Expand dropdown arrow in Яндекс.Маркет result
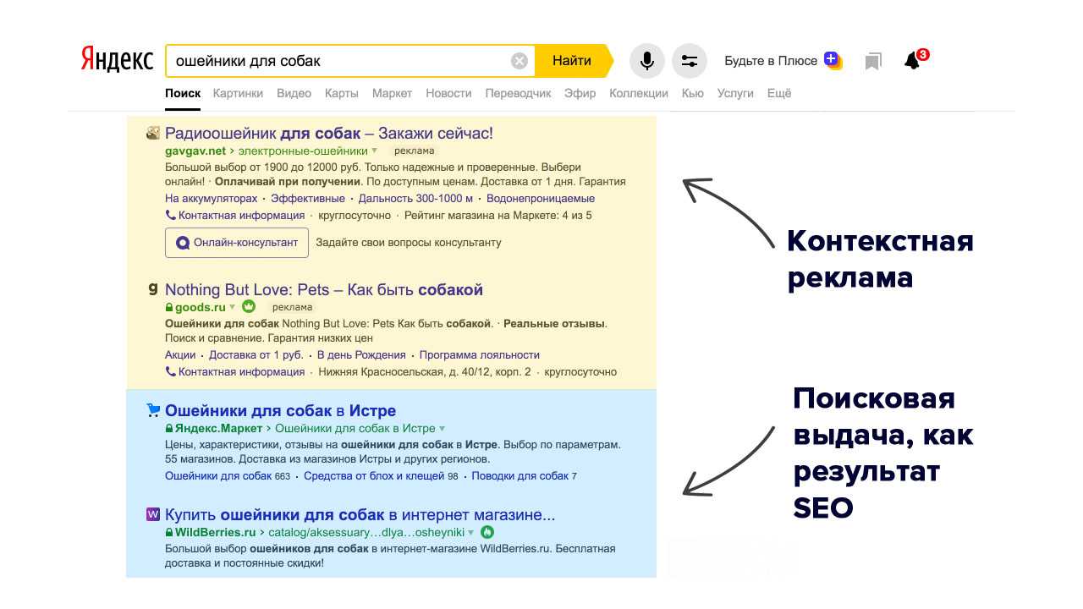The image size is (1083, 609). click(x=442, y=429)
